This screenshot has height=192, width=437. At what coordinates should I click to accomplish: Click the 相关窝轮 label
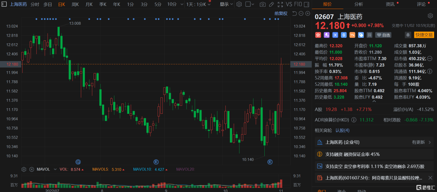pyautogui.click(x=323, y=130)
